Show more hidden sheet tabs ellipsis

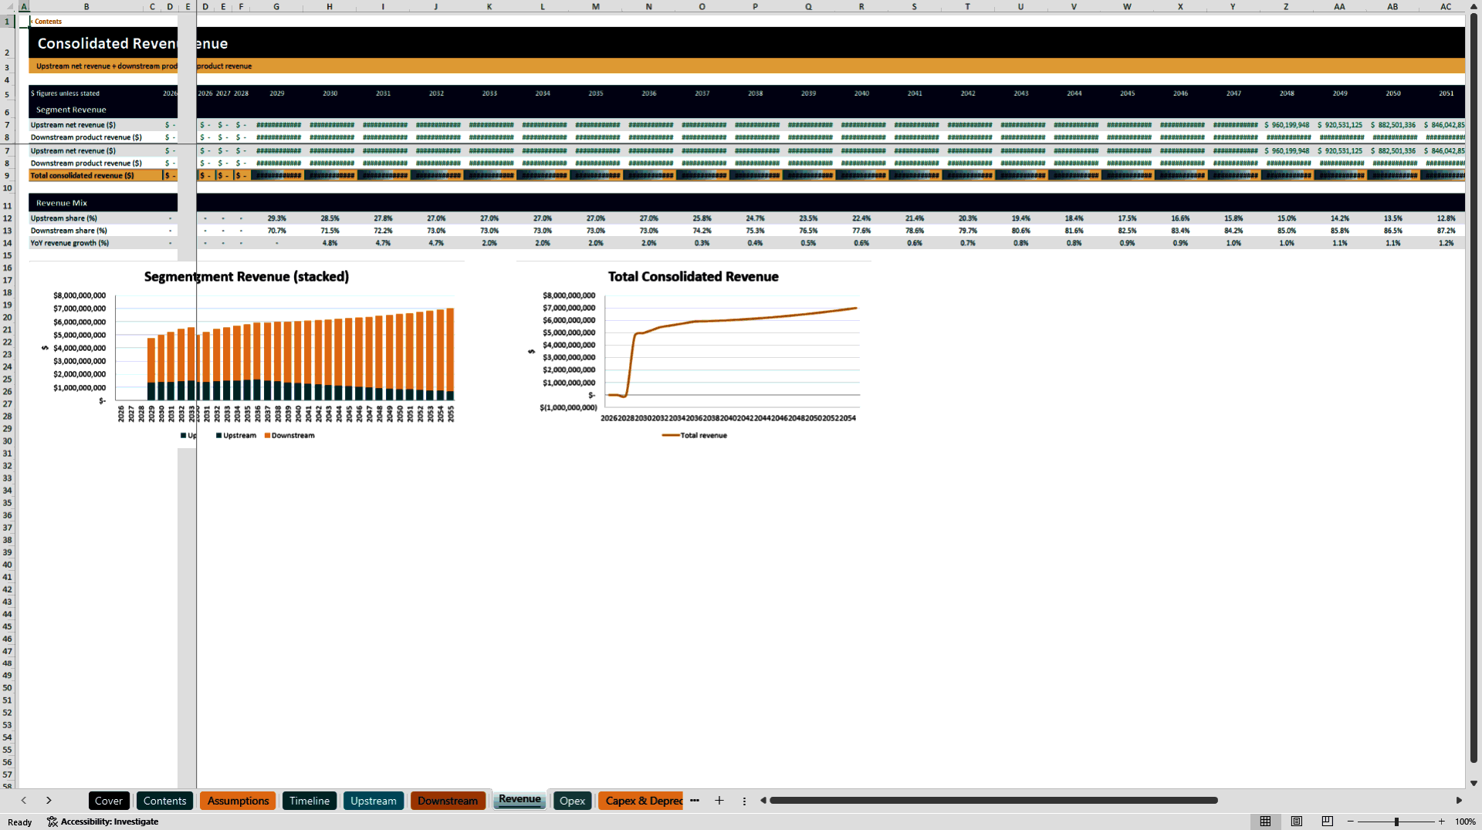point(695,801)
